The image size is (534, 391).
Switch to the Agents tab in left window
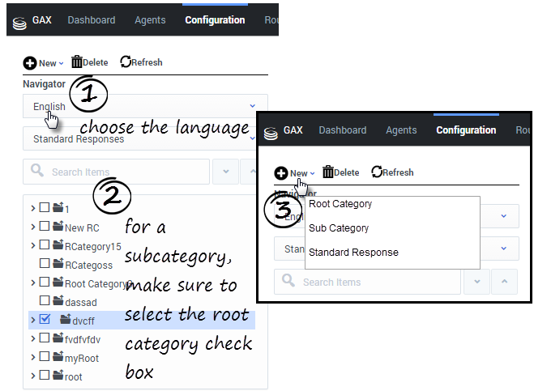pyautogui.click(x=150, y=20)
